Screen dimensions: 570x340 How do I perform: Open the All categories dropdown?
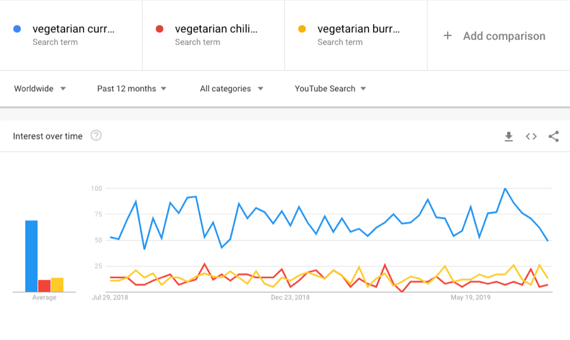(x=231, y=89)
